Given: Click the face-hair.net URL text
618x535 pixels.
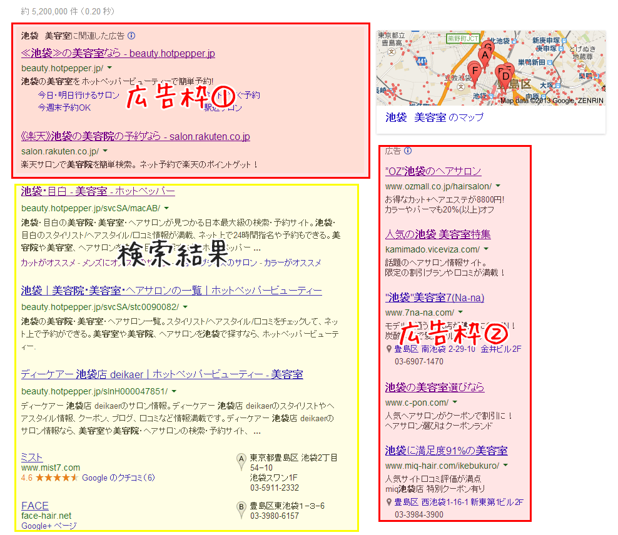Looking at the screenshot, I should [46, 516].
